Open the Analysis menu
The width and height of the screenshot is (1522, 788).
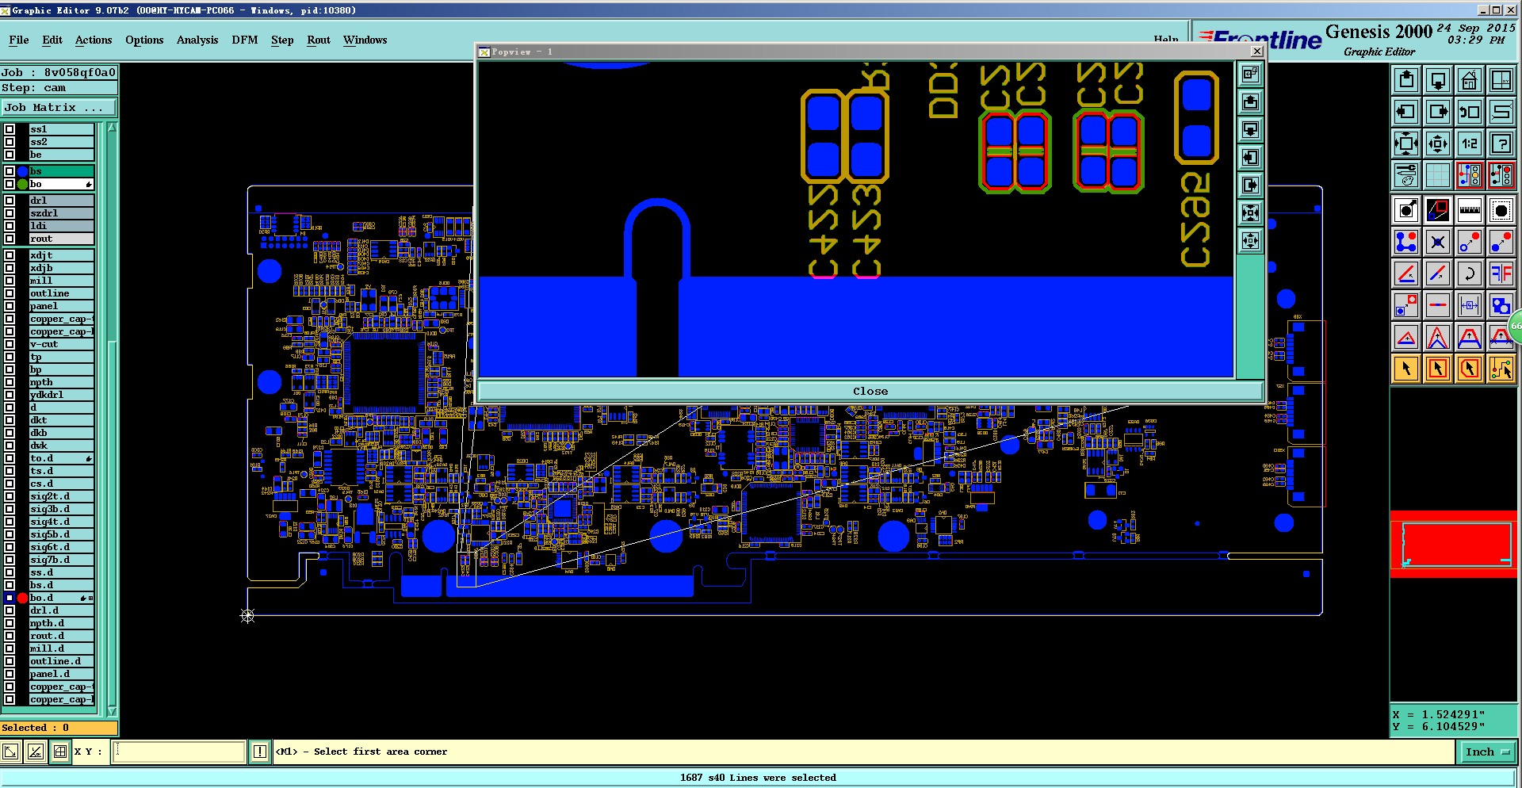coord(197,40)
